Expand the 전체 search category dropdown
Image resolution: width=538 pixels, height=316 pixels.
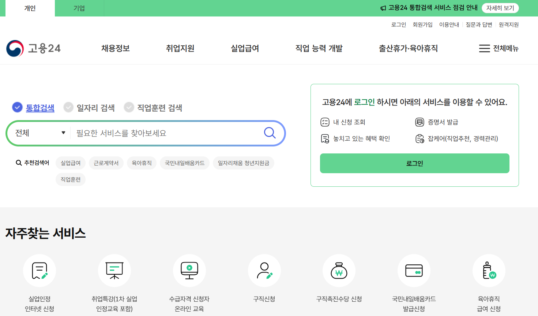coord(40,133)
